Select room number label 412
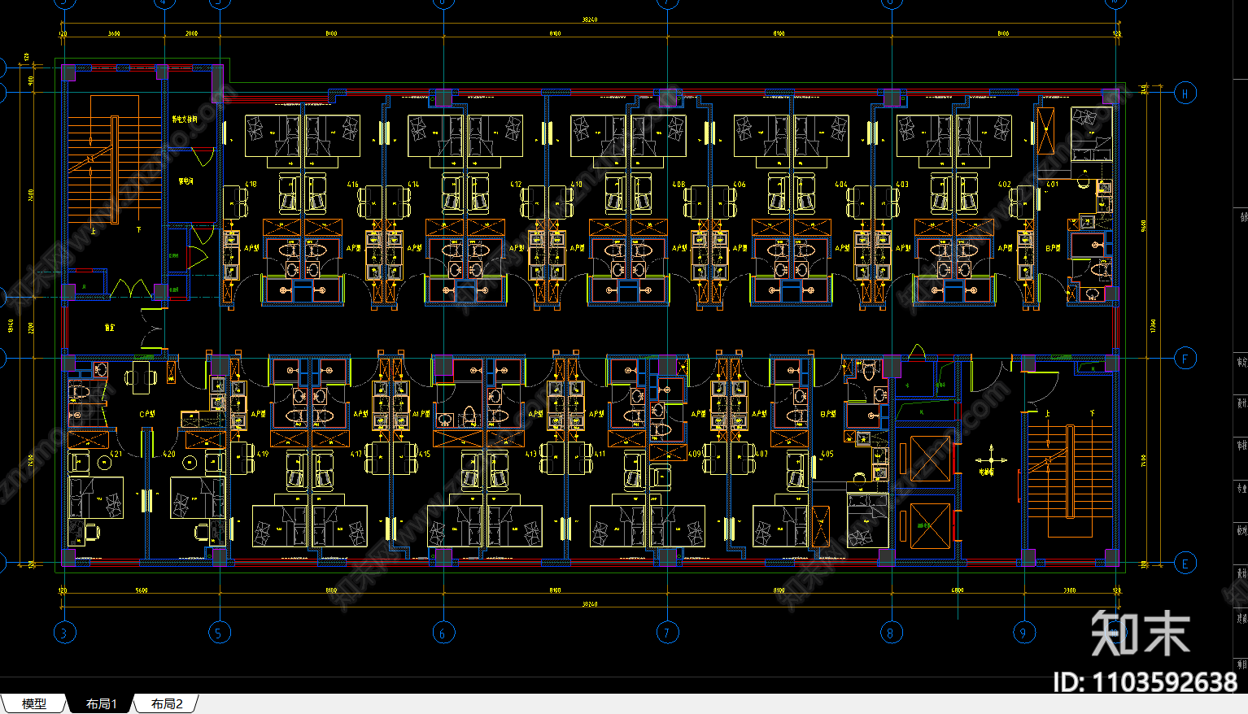 coord(516,185)
